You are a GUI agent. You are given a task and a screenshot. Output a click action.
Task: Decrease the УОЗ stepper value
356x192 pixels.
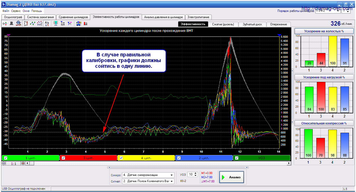click(196, 176)
